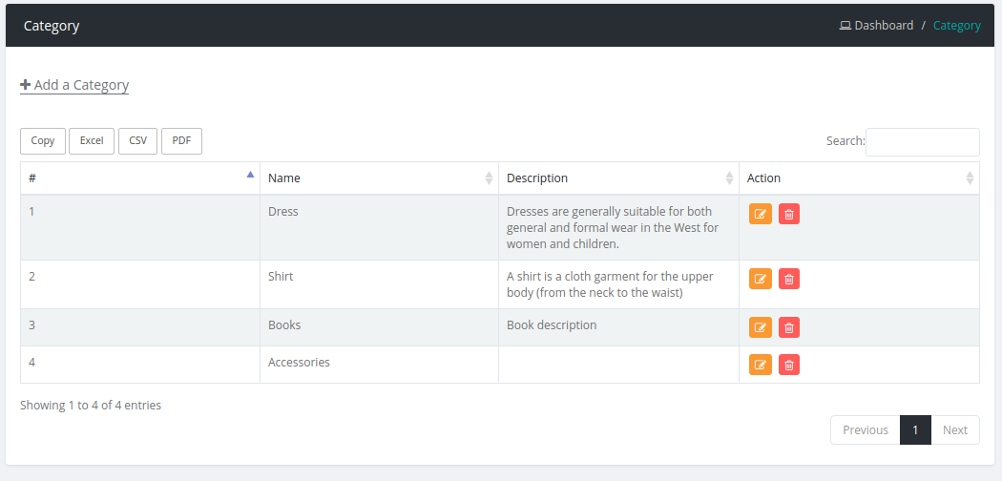Edit the Dress category row
This screenshot has width=1002, height=481.
760,214
